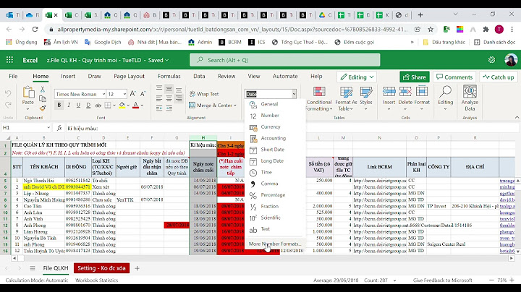Image resolution: width=521 pixels, height=292 pixels.
Task: Click zoom in plus at 75%
Action: [x=512, y=280]
